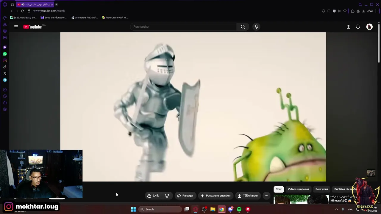Add page to bookmarks heart

coord(345,11)
